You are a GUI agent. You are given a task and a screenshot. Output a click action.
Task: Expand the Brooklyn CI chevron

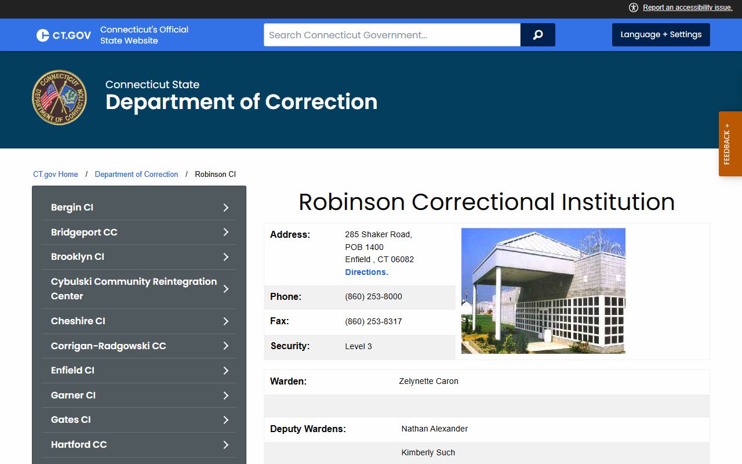(226, 257)
